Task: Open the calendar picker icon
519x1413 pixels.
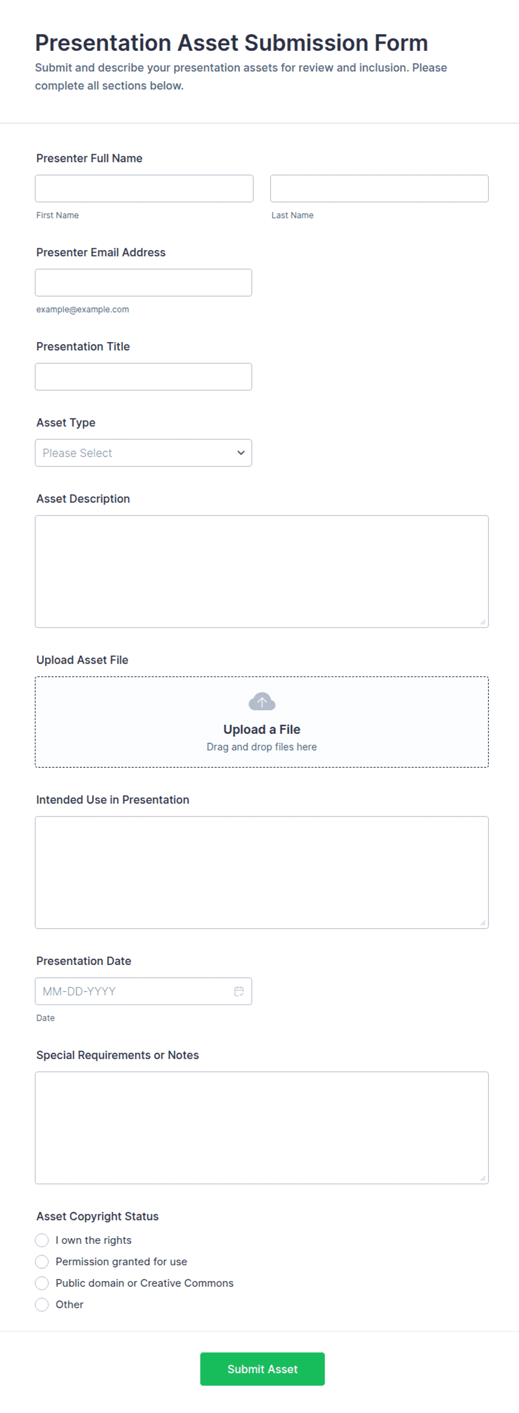Action: (x=239, y=991)
